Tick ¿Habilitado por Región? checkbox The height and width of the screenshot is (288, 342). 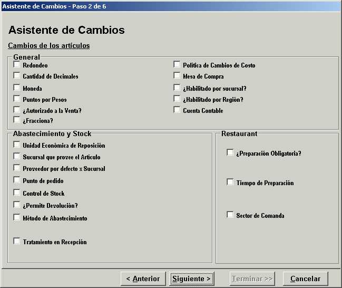point(177,99)
